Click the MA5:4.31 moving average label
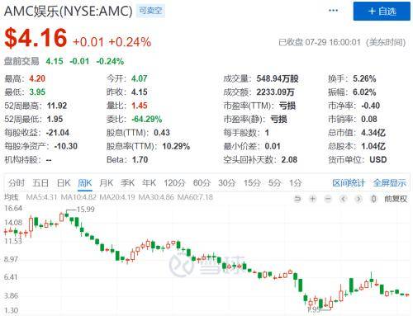Viewport: 413px width, 316px height. pos(41,197)
